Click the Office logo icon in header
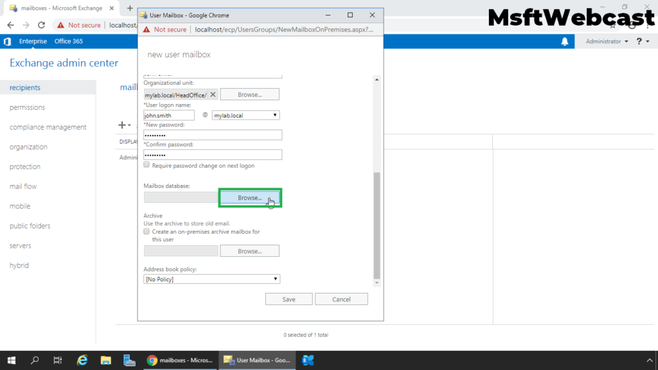Viewport: 658px width, 370px height. click(x=8, y=41)
